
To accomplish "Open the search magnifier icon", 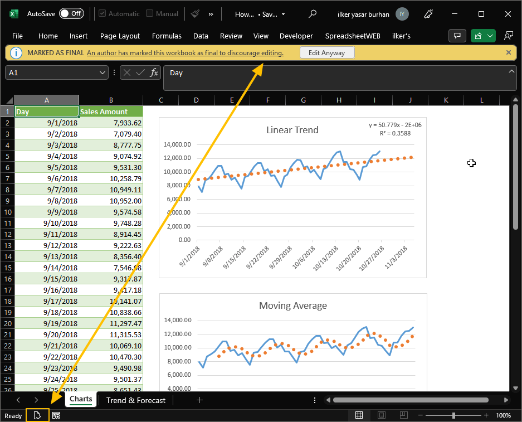I will click(313, 14).
